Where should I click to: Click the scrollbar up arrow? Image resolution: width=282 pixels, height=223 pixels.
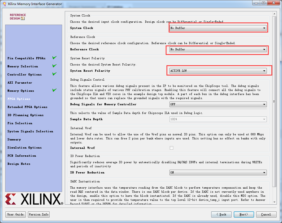tap(274, 14)
